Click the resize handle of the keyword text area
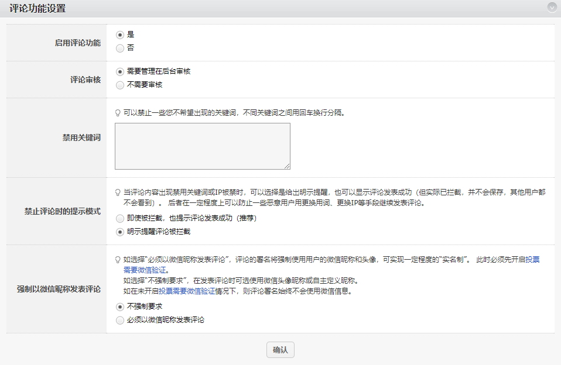The height and width of the screenshot is (365, 561). click(x=287, y=166)
